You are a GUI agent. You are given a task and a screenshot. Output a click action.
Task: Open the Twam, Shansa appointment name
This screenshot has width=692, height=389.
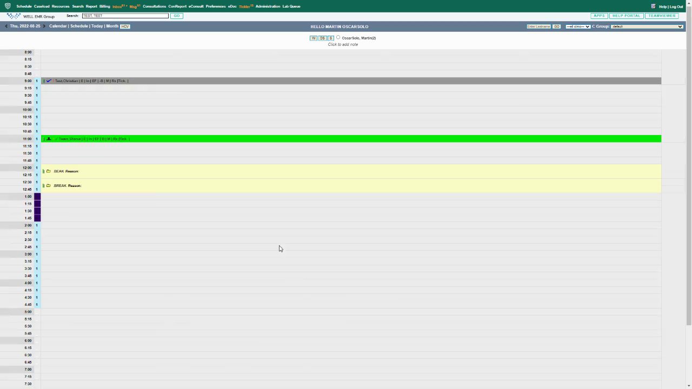[x=69, y=139]
